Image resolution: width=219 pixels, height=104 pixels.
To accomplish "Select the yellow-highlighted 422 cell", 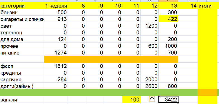I will (168, 19).
